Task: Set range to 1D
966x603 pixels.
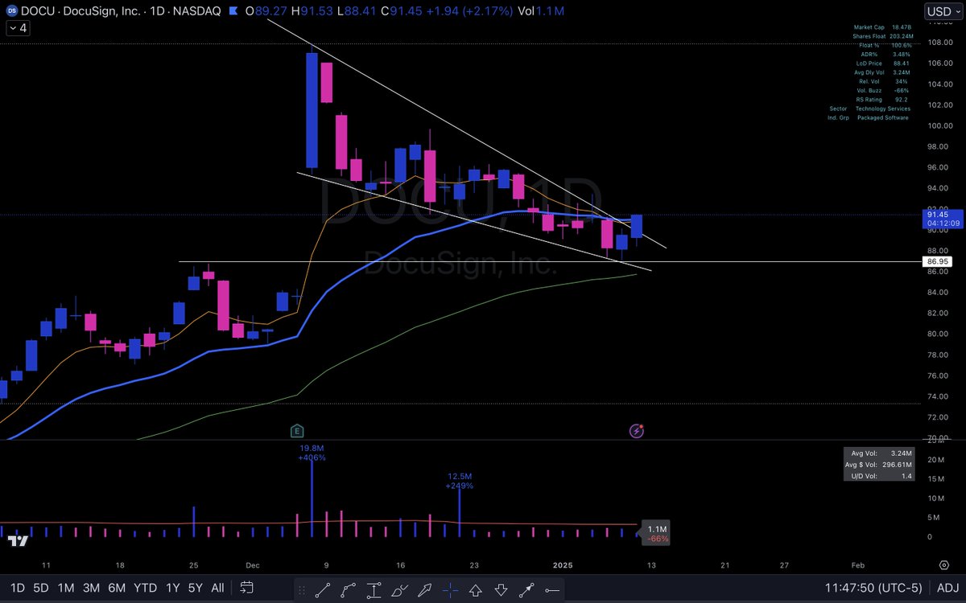Action: [x=17, y=588]
